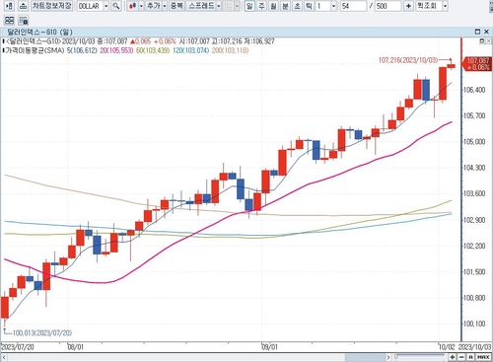Click the horizontal scrollbar thumb
This screenshot has height=362, width=493.
tap(365, 357)
